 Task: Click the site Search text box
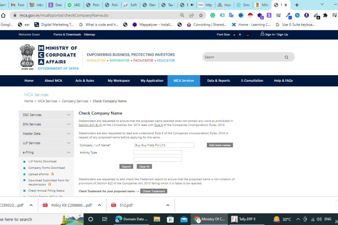point(244,57)
